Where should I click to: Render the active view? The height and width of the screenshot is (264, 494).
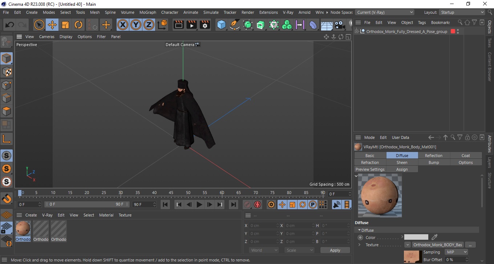(x=179, y=25)
